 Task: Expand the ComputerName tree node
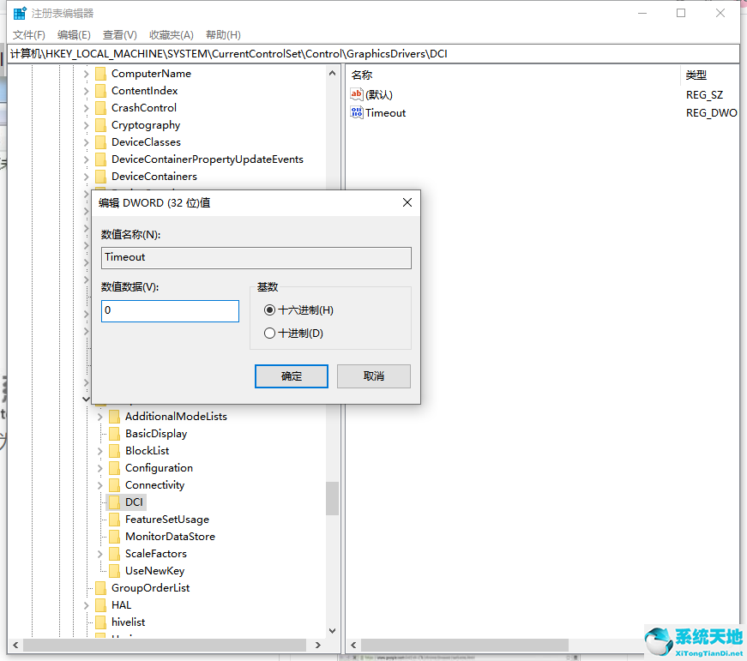click(x=86, y=74)
